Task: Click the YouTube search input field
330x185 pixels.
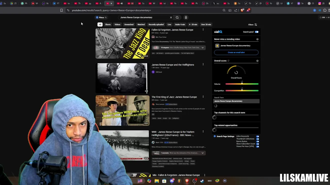Action: tap(144, 17)
